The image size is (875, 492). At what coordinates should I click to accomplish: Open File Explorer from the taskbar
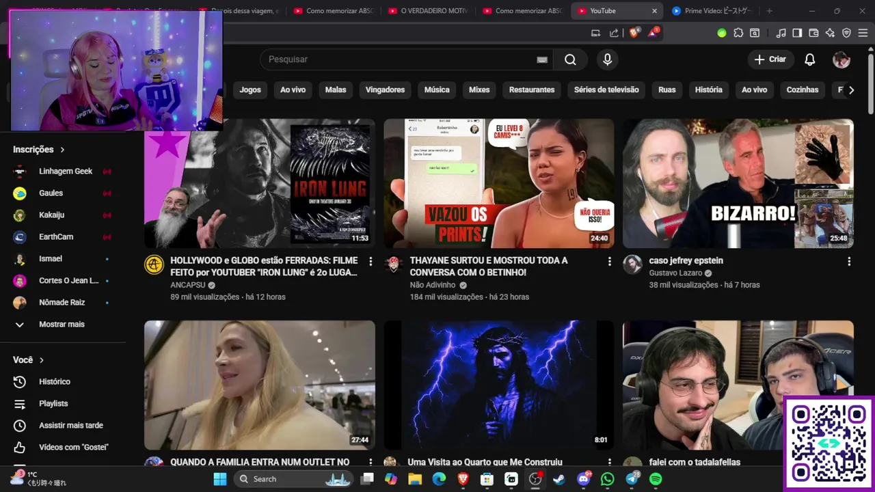pos(415,479)
